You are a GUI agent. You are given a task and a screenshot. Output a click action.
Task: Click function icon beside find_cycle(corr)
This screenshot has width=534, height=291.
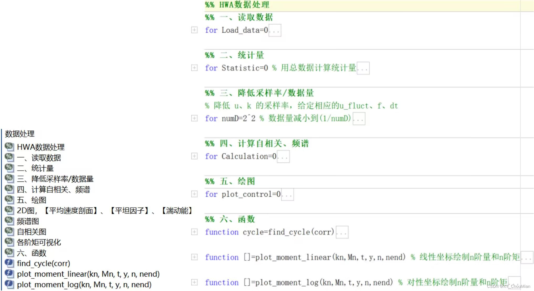click(x=9, y=263)
